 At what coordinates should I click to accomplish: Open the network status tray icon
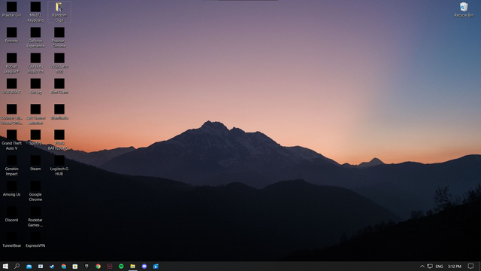(430, 266)
